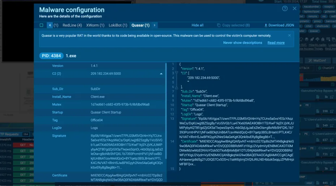Switch to the XWorm (1) tab

coord(95,25)
